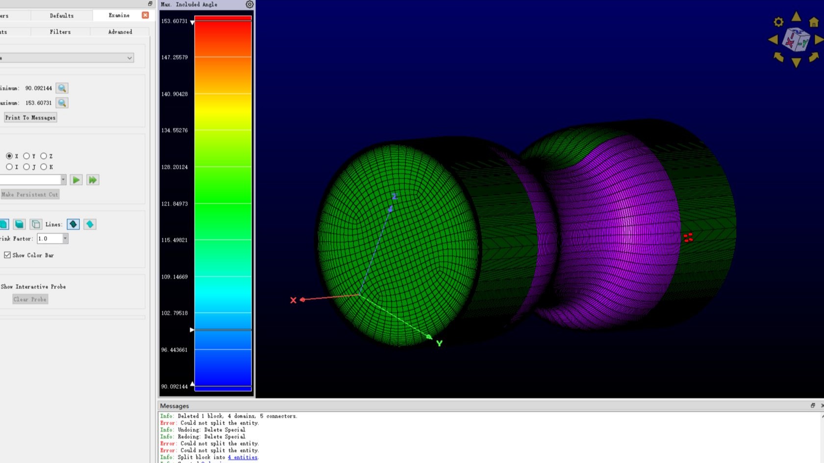Image resolution: width=824 pixels, height=463 pixels.
Task: Rotate view down with bottom arrow
Action: 797,63
